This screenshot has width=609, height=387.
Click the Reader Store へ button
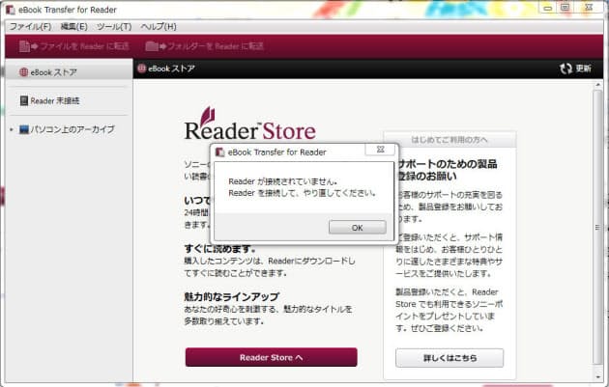(271, 357)
